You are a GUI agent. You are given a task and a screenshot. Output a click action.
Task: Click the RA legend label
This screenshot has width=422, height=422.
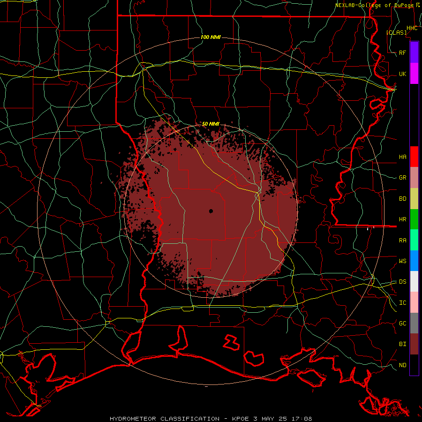click(x=402, y=241)
